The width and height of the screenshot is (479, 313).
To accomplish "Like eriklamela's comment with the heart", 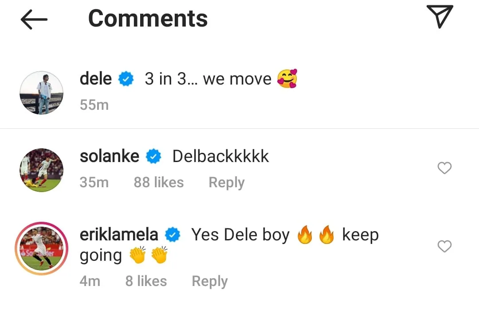I will pos(444,246).
